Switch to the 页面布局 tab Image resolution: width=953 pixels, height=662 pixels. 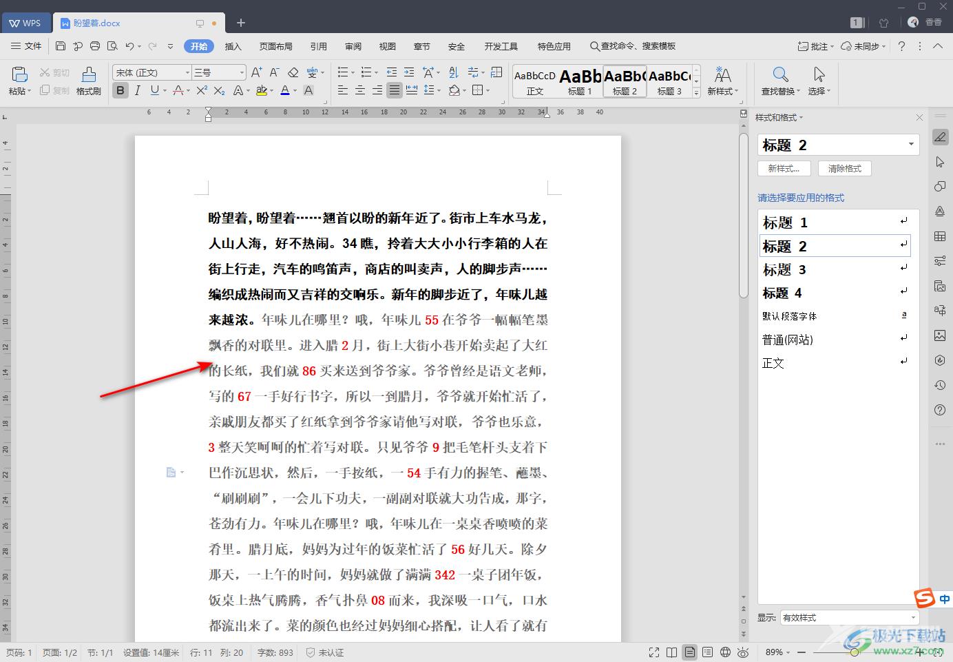pyautogui.click(x=276, y=46)
